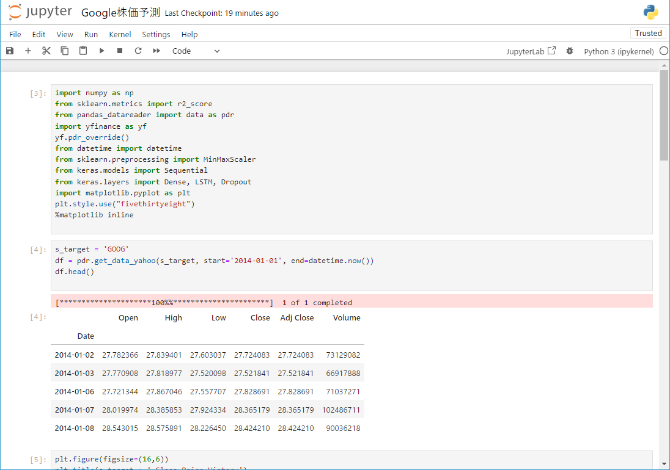
Task: Run the selected cell with the play icon
Action: [x=101, y=51]
